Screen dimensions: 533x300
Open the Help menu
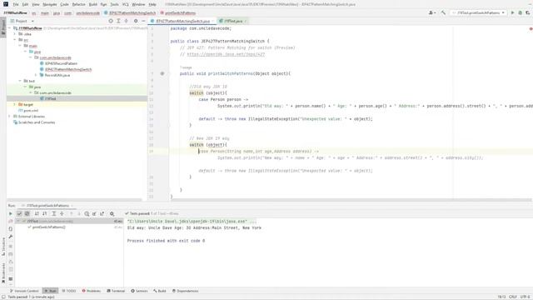coord(152,4)
